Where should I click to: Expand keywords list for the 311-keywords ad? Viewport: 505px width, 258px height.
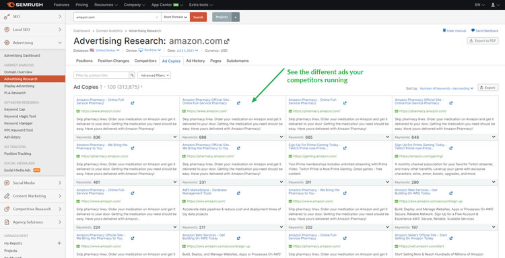click(x=387, y=182)
